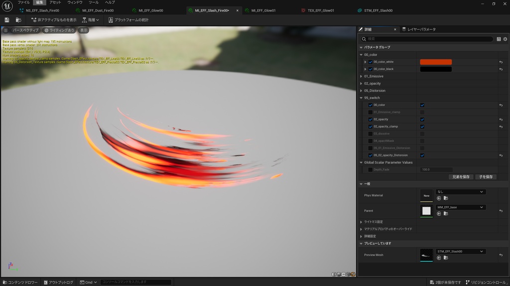Open the Preview Mesh STM_EFF_Slash00 dropdown
The height and width of the screenshot is (286, 510).
tap(460, 252)
